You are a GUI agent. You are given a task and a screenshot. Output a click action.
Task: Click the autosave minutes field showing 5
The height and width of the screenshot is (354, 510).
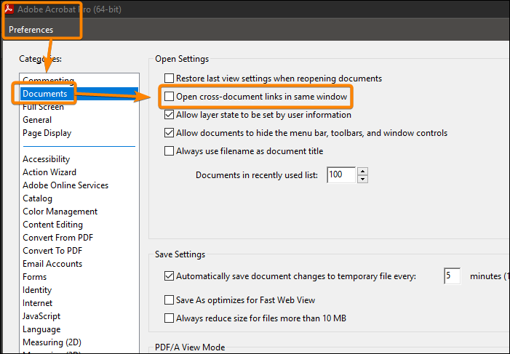click(452, 276)
